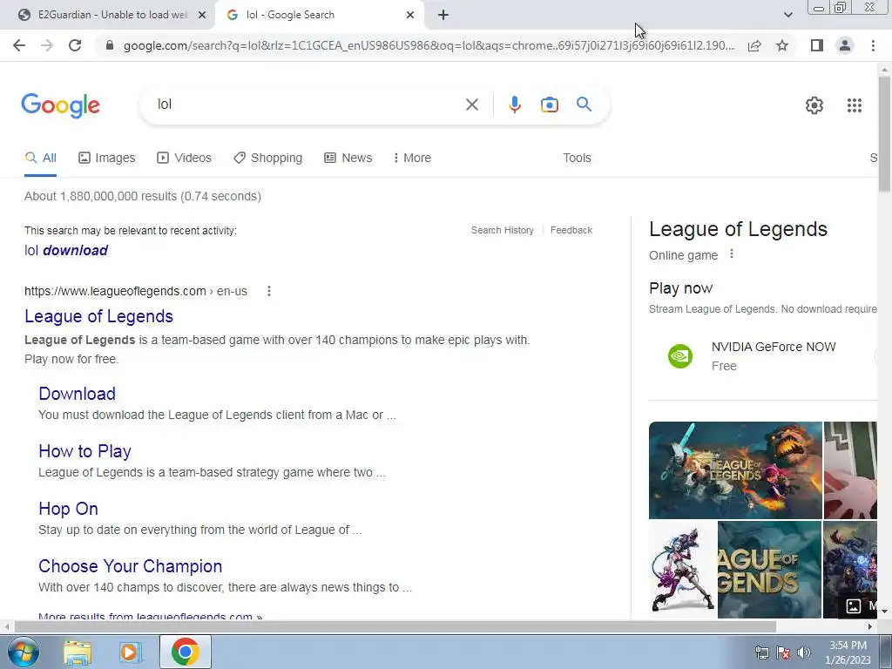Start search by voice microphone
892x669 pixels.
tap(515, 105)
